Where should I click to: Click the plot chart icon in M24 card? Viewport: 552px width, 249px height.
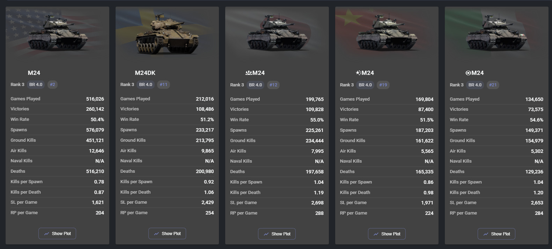[46, 234]
